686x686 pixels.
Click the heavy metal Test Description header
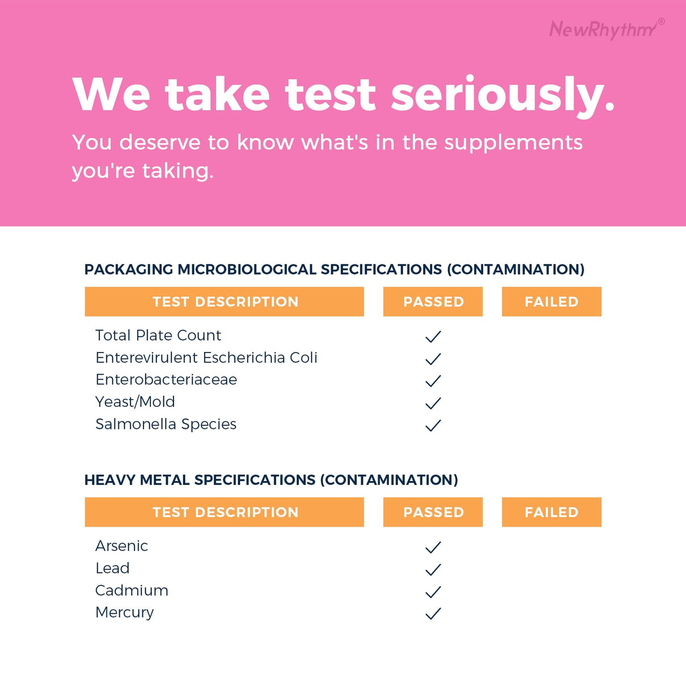pos(224,513)
